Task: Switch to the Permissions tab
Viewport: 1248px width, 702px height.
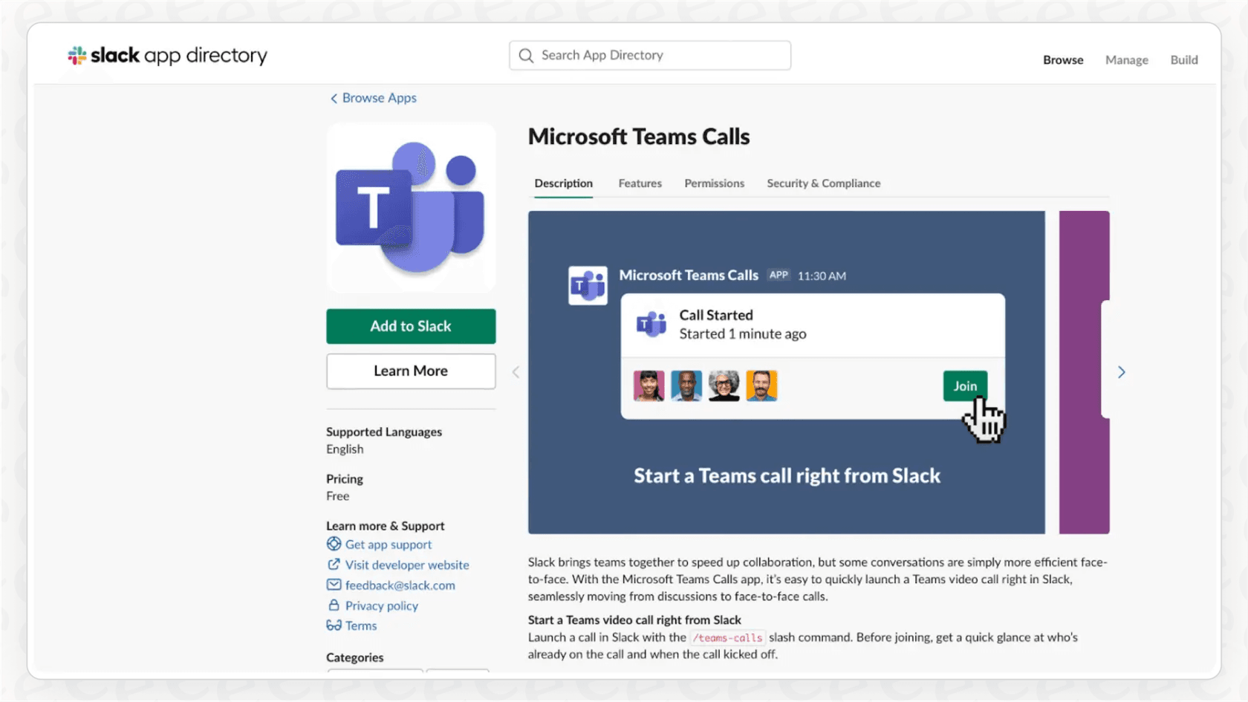Action: [x=714, y=183]
